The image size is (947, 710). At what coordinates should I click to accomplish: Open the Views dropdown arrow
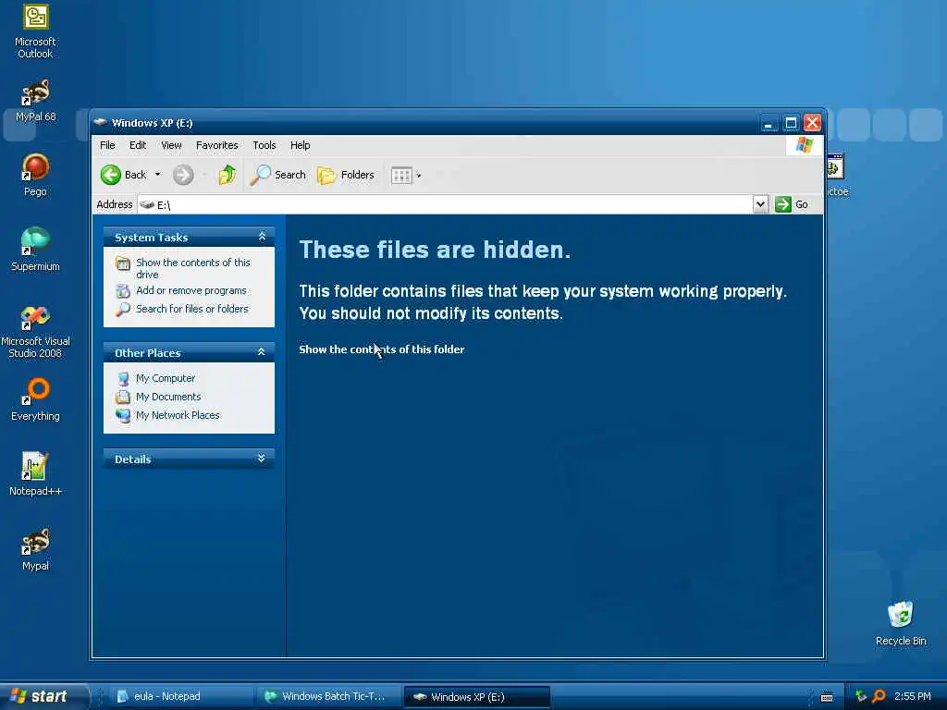(x=419, y=176)
